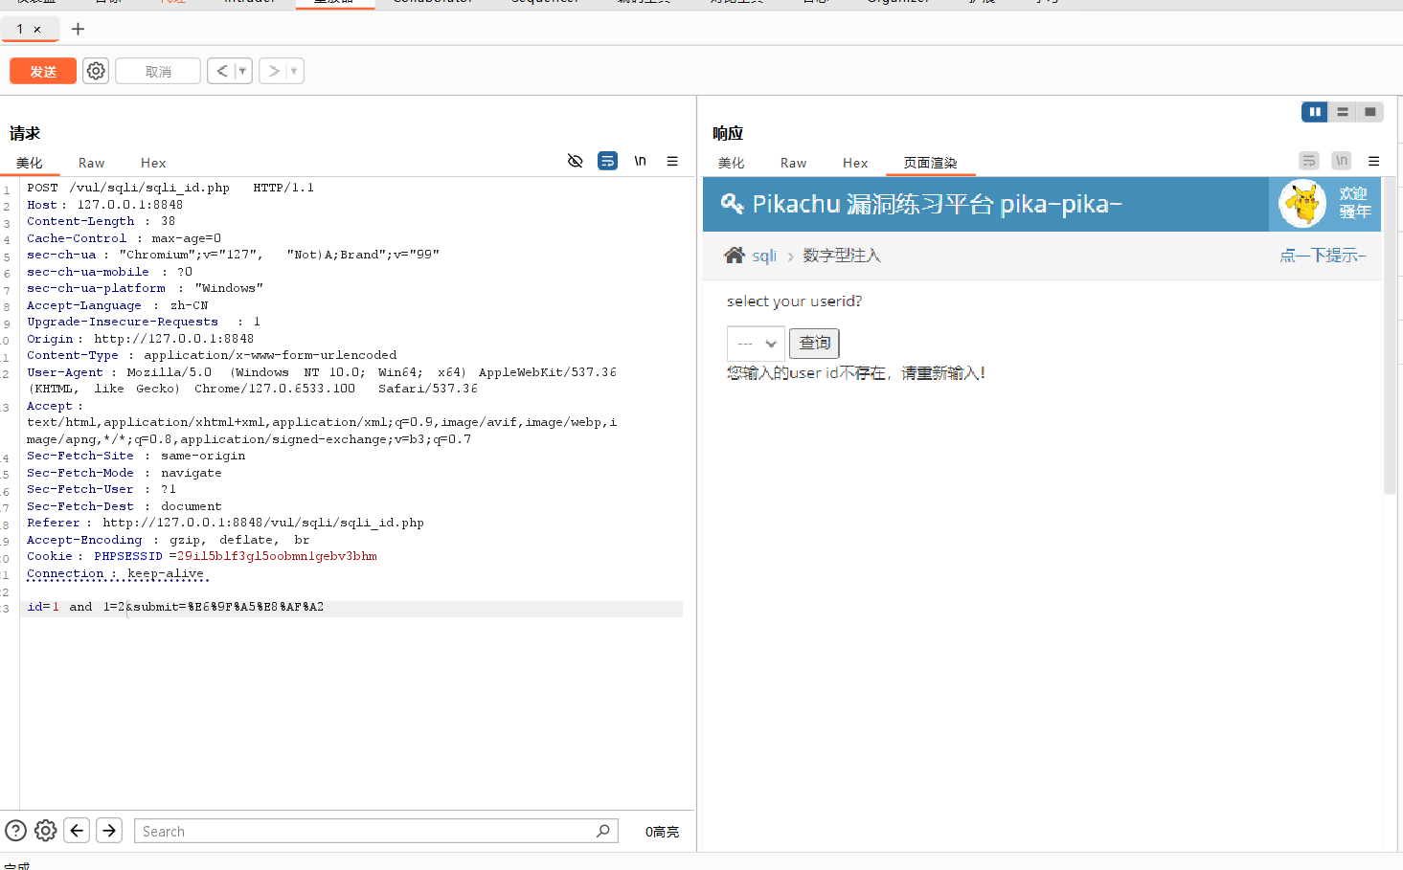Viewport: 1403px width, 870px height.
Task: Expand the history forward dropdown arrow
Action: tap(294, 71)
